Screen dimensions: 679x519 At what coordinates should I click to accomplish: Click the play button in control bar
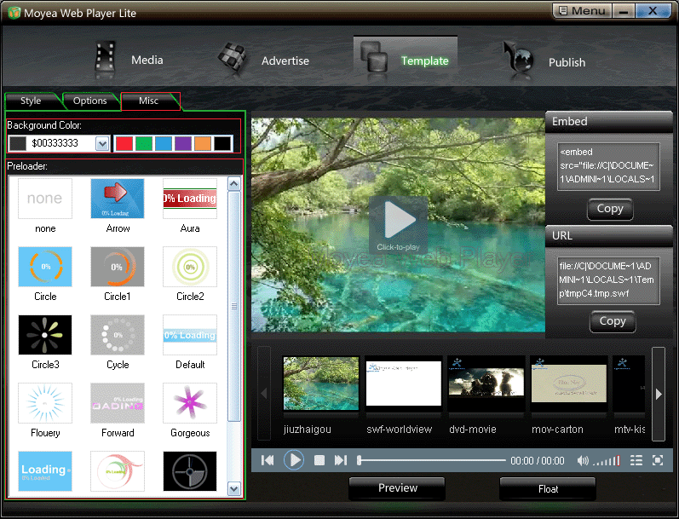tap(294, 460)
